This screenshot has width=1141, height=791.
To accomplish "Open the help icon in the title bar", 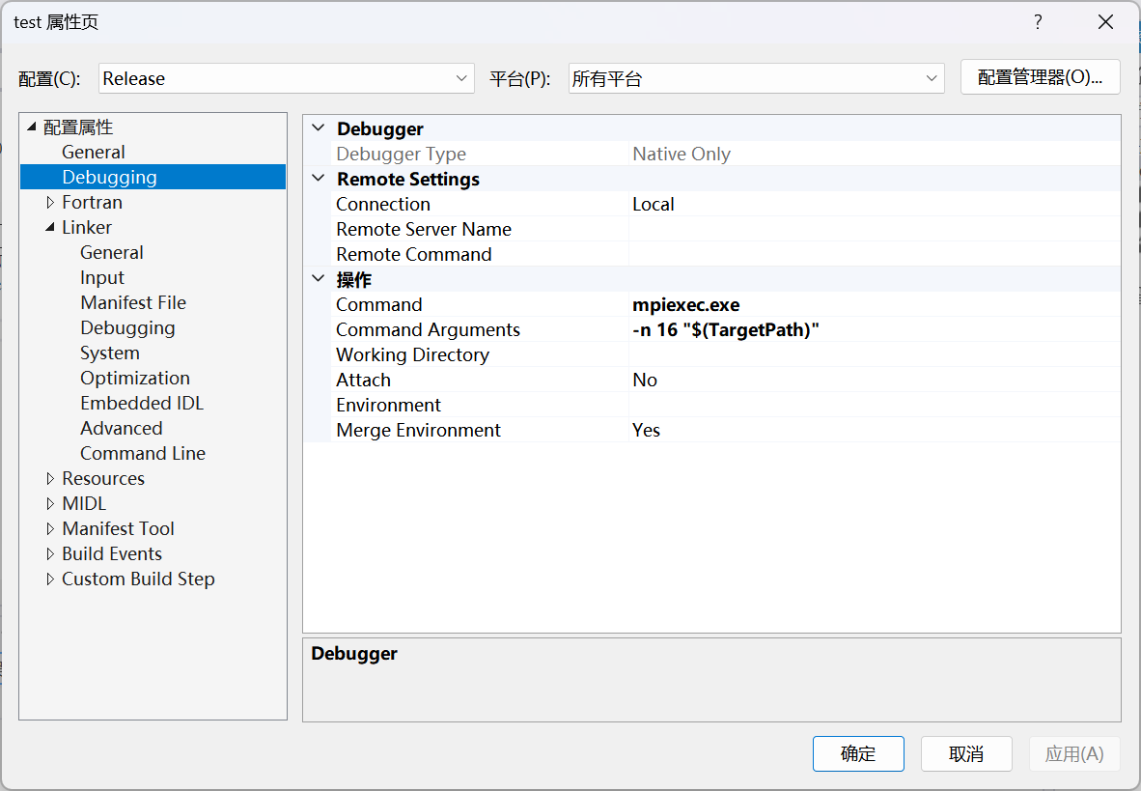I will (1038, 21).
